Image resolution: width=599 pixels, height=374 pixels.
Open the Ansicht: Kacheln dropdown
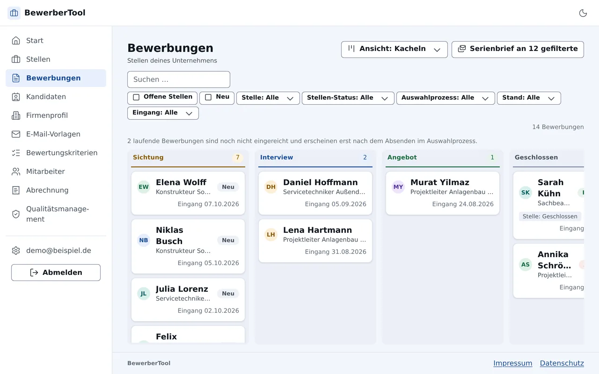(x=394, y=50)
